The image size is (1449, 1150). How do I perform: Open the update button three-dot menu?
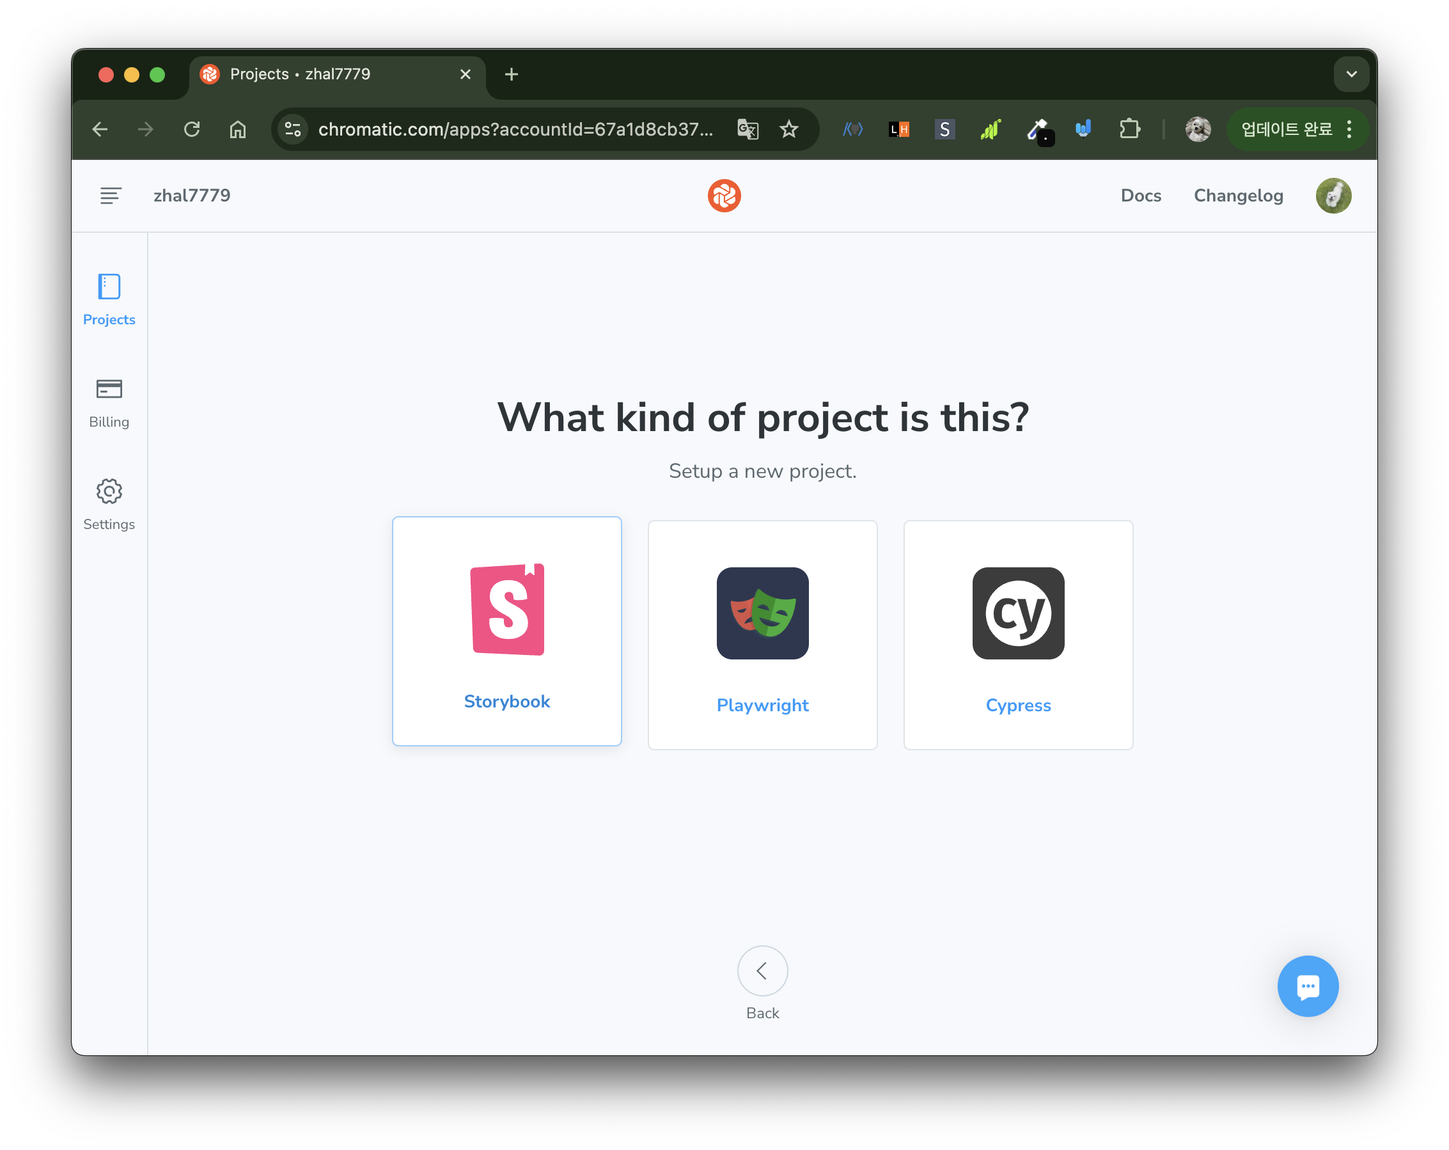pyautogui.click(x=1349, y=129)
